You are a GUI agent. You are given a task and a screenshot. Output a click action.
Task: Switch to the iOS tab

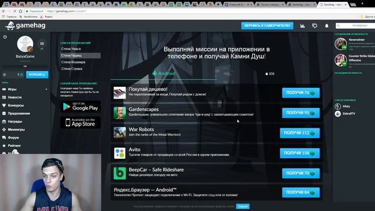pos(270,74)
